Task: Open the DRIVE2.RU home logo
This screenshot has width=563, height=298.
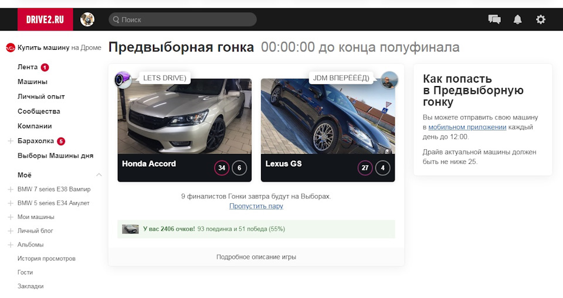Action: [x=45, y=19]
